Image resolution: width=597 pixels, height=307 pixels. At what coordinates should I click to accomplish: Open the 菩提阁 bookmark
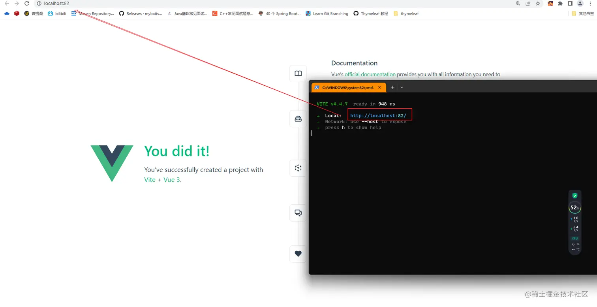point(34,13)
